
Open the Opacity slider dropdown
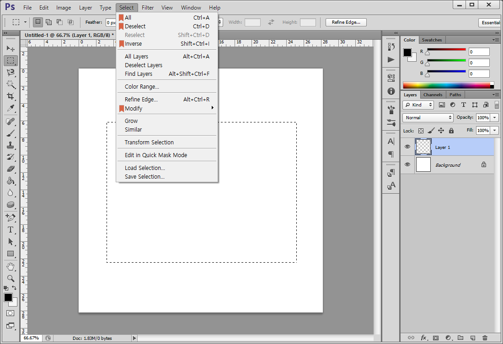pyautogui.click(x=495, y=118)
